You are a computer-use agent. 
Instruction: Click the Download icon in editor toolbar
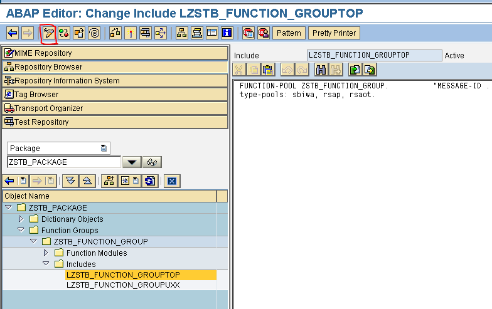[x=370, y=70]
